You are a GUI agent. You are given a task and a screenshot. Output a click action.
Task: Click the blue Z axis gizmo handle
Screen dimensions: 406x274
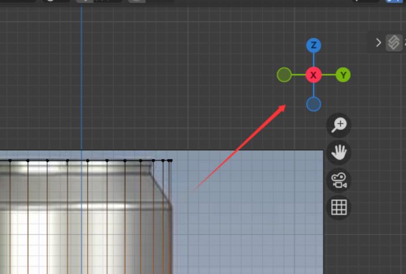(x=314, y=45)
